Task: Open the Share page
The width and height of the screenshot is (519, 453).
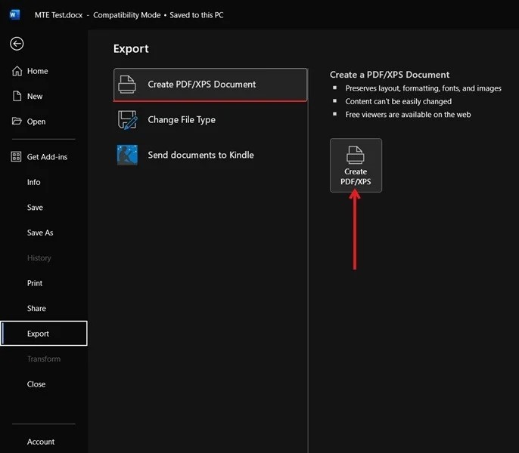Action: point(36,308)
